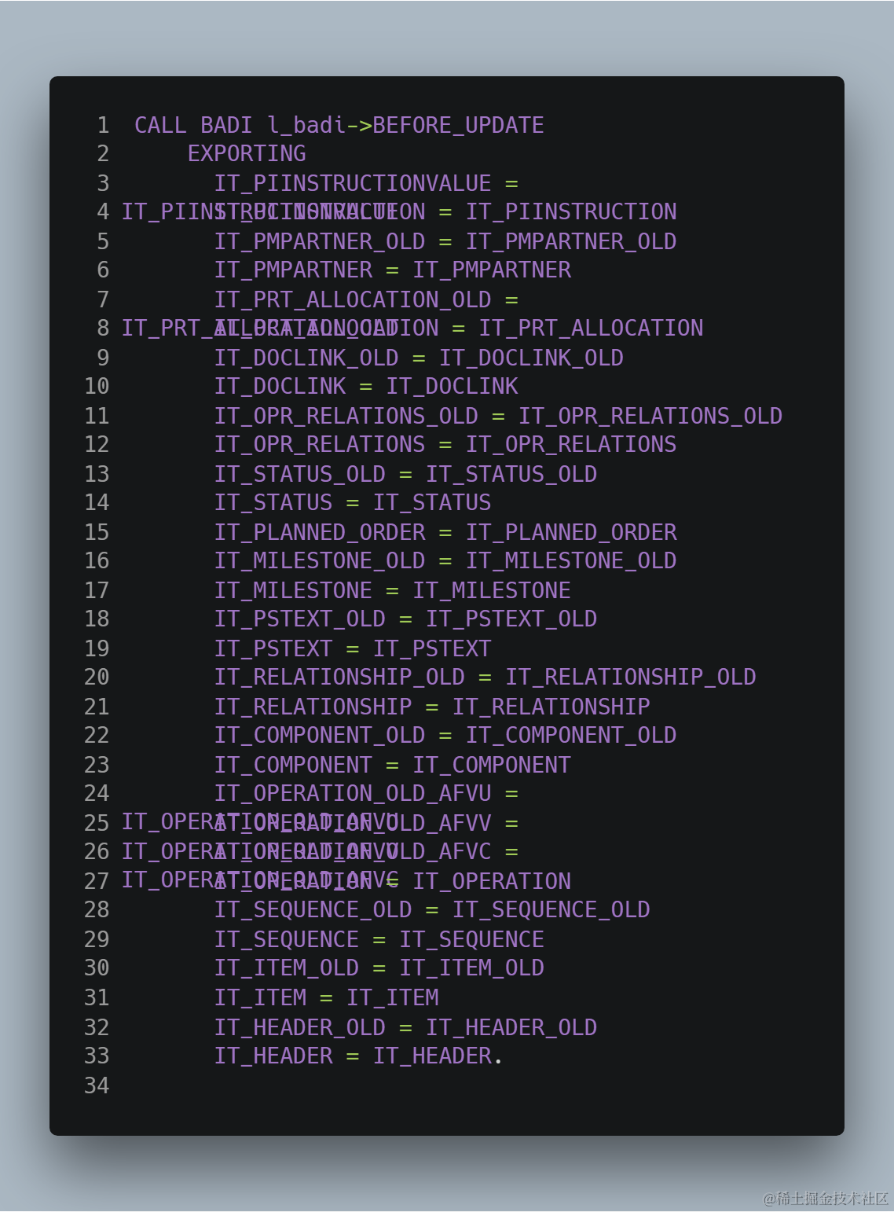Click the line 'IT_COMPONENT_OLD = IT_COMPONENT_OLD'
The image size is (894, 1212).
pyautogui.click(x=445, y=735)
